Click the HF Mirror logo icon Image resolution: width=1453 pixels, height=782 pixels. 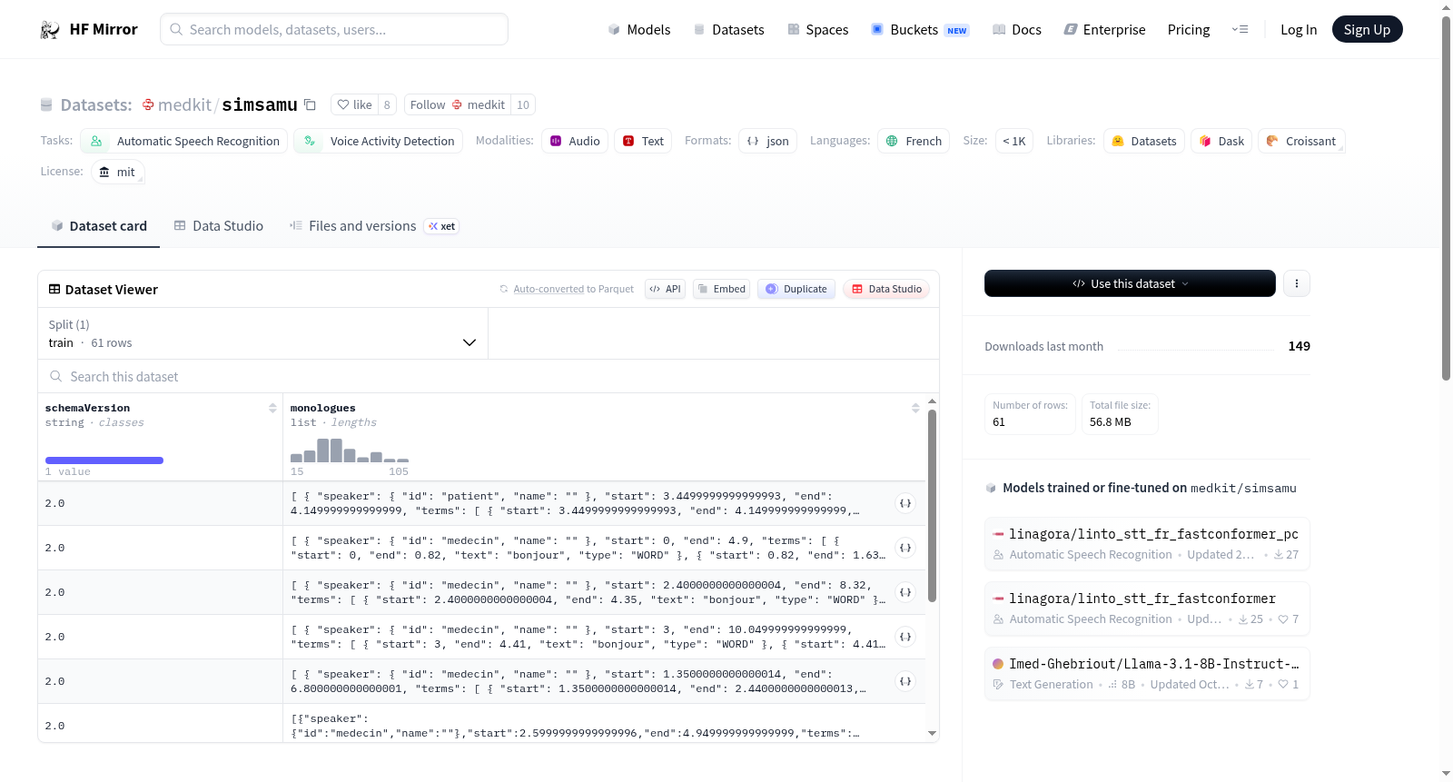(50, 30)
